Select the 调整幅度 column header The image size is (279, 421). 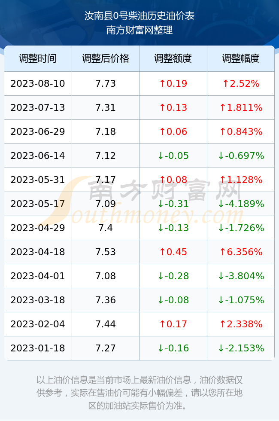point(241,58)
